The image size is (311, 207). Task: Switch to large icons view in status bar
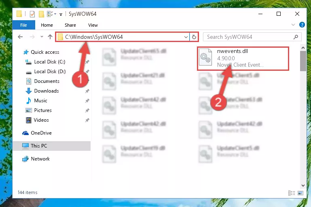coord(300,193)
